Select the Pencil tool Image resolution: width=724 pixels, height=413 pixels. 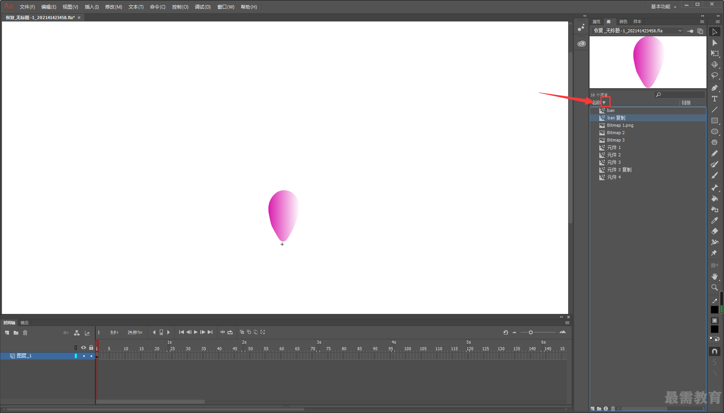click(715, 153)
